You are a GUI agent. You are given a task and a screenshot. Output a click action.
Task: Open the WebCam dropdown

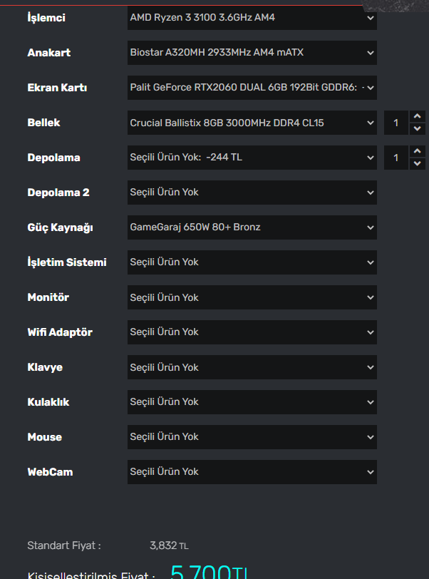tap(252, 472)
